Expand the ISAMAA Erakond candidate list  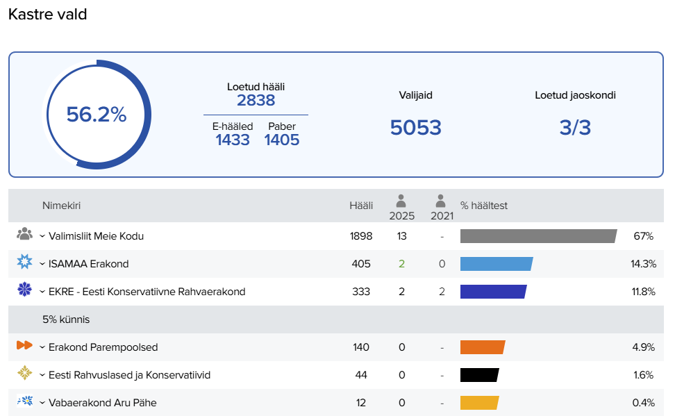pyautogui.click(x=42, y=265)
